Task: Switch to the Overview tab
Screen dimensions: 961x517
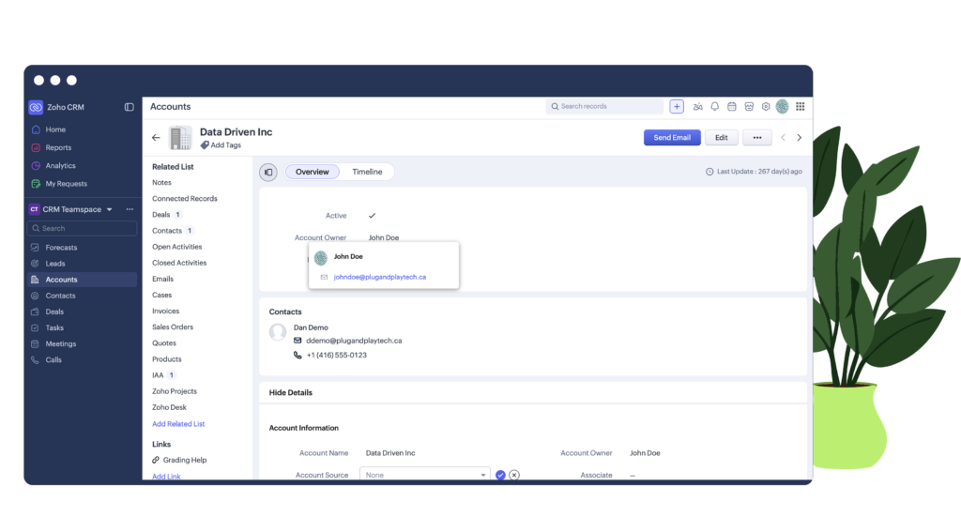Action: click(313, 172)
